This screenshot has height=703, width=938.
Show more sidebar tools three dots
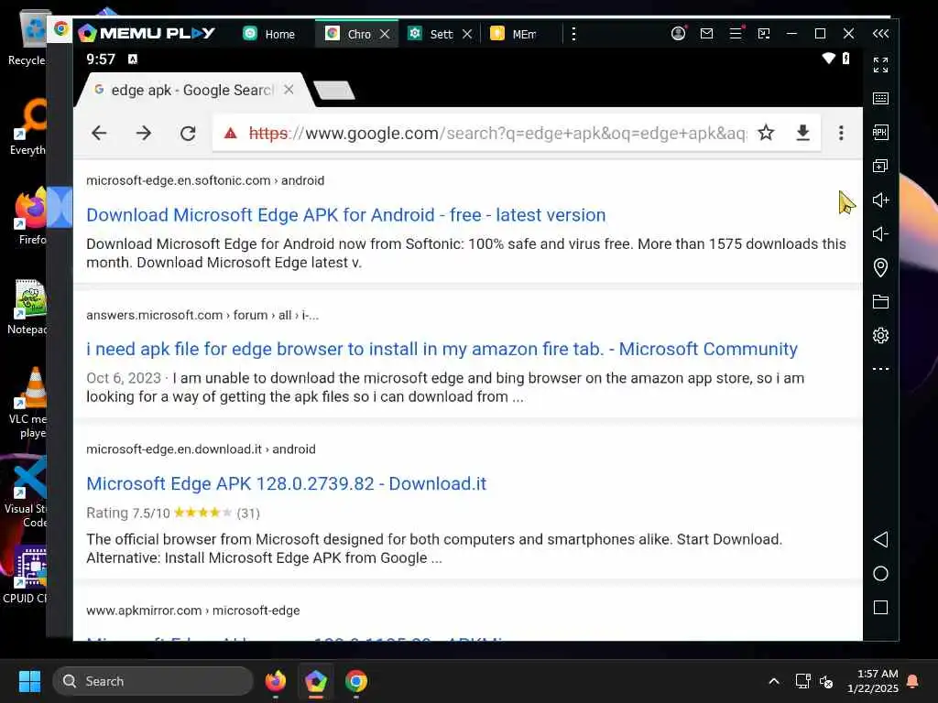(880, 369)
